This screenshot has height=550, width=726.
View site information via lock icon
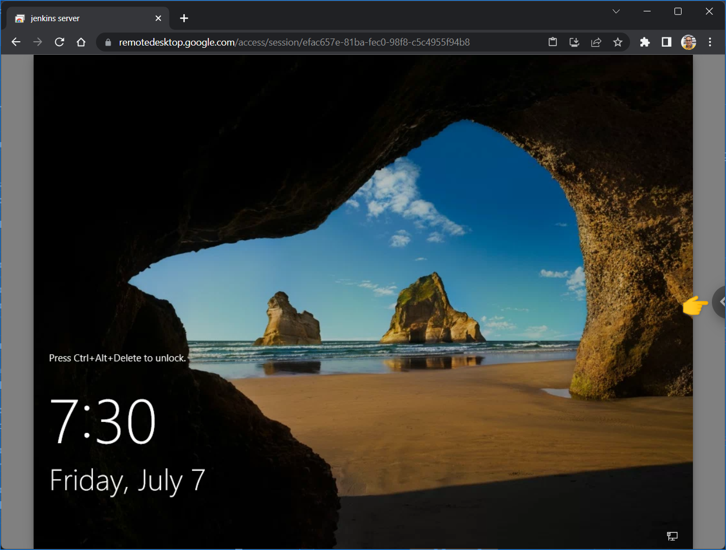[108, 42]
